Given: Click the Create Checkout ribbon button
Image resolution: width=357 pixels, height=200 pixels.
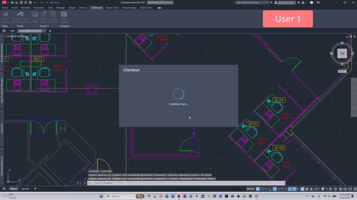Looking at the screenshot, I should 53,17.
